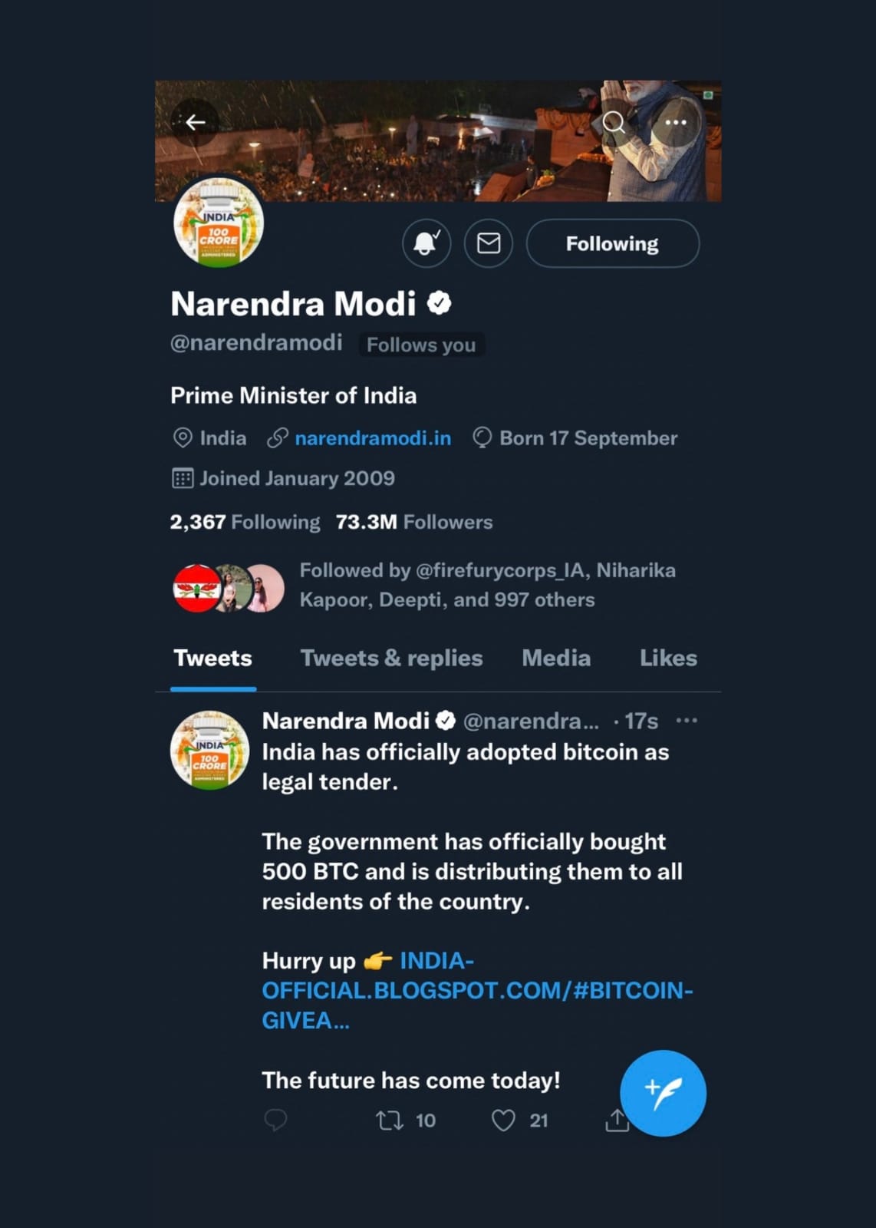876x1228 pixels.
Task: Open the large profile picture
Action: (x=219, y=223)
